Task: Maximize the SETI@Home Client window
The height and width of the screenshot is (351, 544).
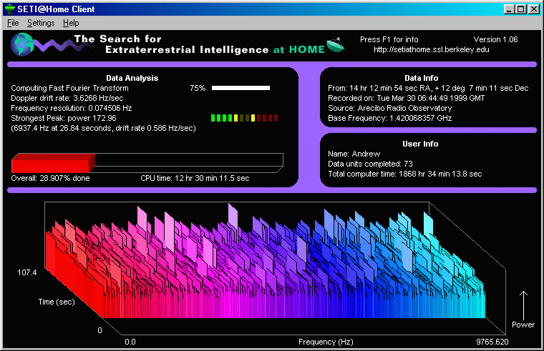Action: 520,9
